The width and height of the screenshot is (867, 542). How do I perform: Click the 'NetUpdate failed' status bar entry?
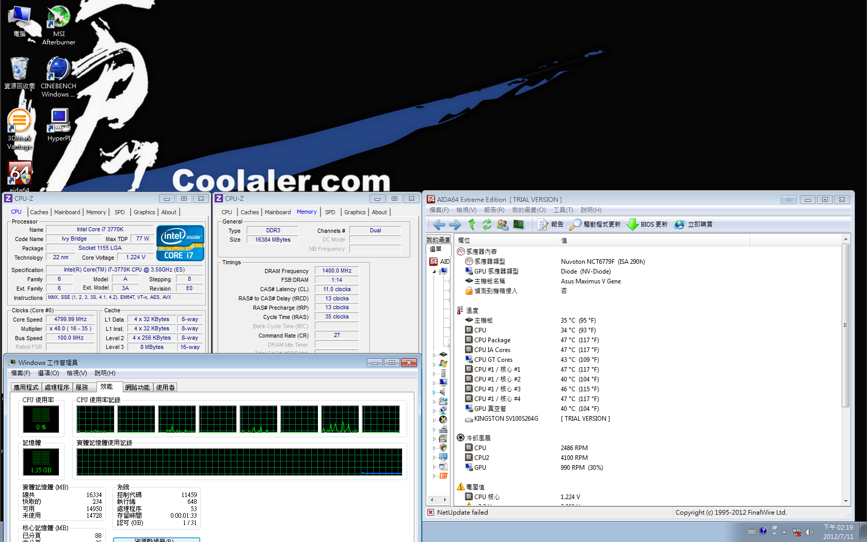(x=462, y=513)
